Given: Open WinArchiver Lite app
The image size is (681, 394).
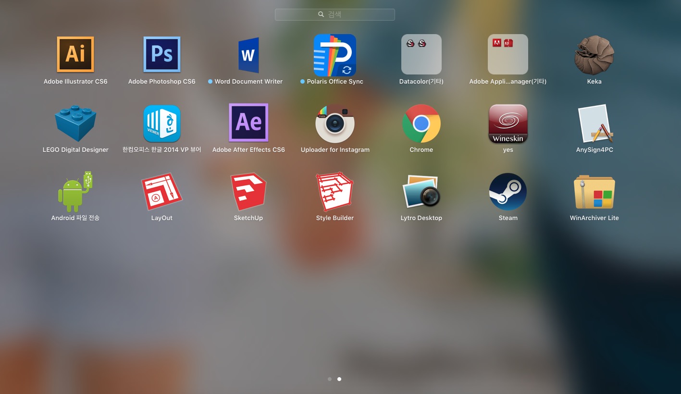Looking at the screenshot, I should [x=594, y=191].
